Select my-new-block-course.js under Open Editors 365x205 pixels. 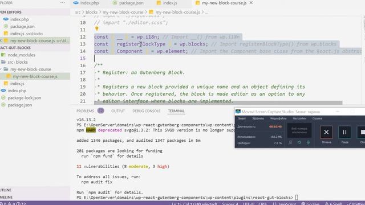point(35,40)
